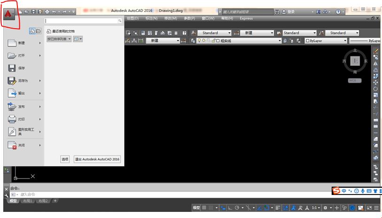
Task: Toggle the 模型 model space status button
Action: [x=196, y=208]
